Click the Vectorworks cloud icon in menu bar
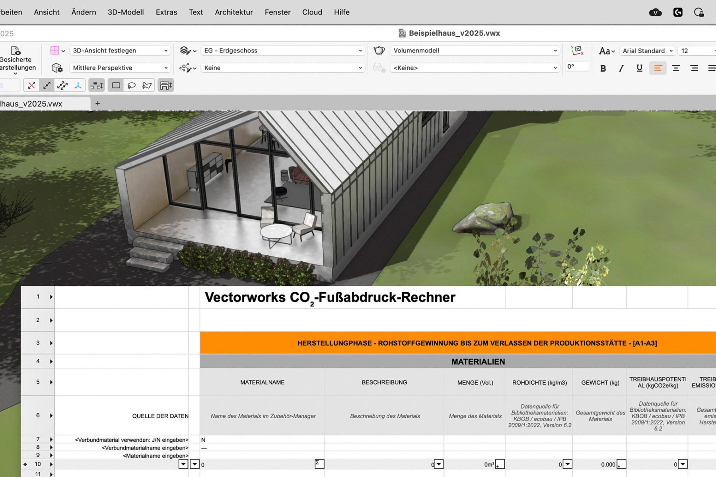The height and width of the screenshot is (477, 716). point(656,12)
